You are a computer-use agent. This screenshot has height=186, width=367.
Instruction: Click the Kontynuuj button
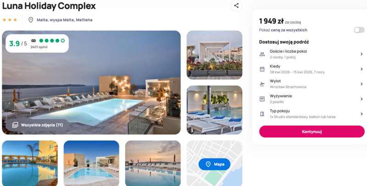click(x=312, y=131)
